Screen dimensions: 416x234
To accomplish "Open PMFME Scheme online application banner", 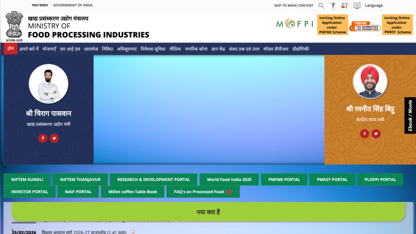I will pyautogui.click(x=332, y=25).
